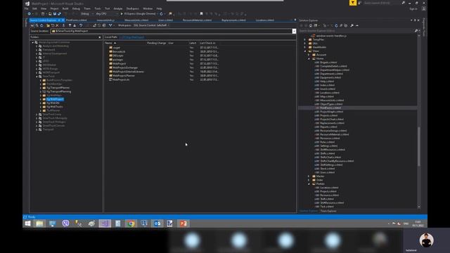Viewport: 450px width, 253px height.
Task: Select Map.cshtml in Solution Explorer
Action: [327, 97]
